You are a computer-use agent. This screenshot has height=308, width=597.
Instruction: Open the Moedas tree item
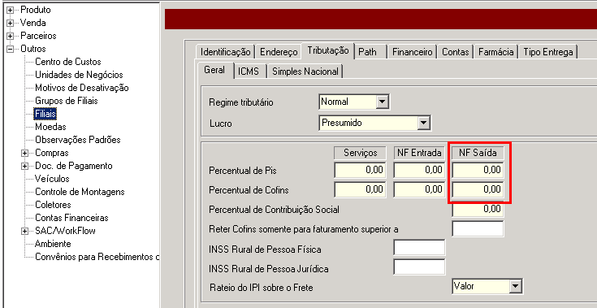[x=50, y=127]
